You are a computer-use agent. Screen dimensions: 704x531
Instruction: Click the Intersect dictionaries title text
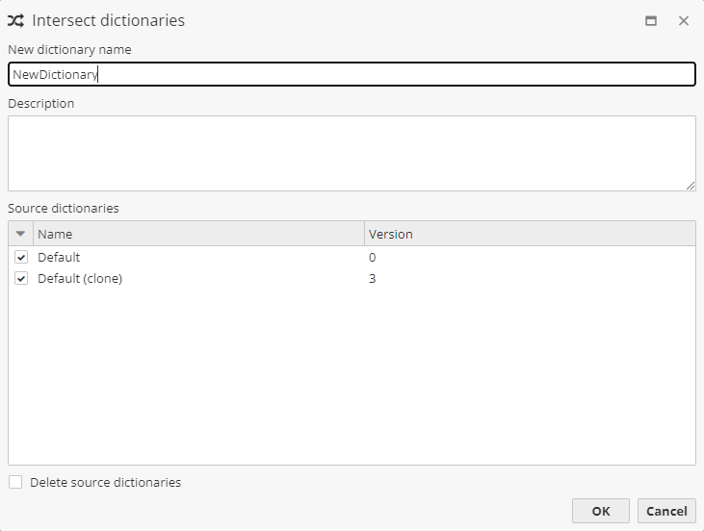click(109, 20)
